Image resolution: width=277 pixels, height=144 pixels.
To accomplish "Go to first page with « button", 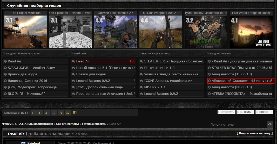I will point(33,113).
